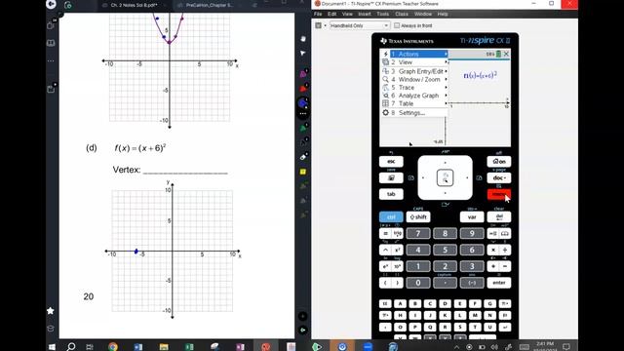Open blue pen options three-dot menu

(303, 113)
